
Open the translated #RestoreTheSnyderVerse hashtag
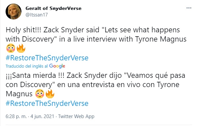47,103
